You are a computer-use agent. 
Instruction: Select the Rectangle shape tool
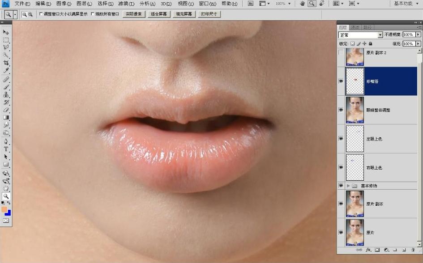(x=6, y=165)
